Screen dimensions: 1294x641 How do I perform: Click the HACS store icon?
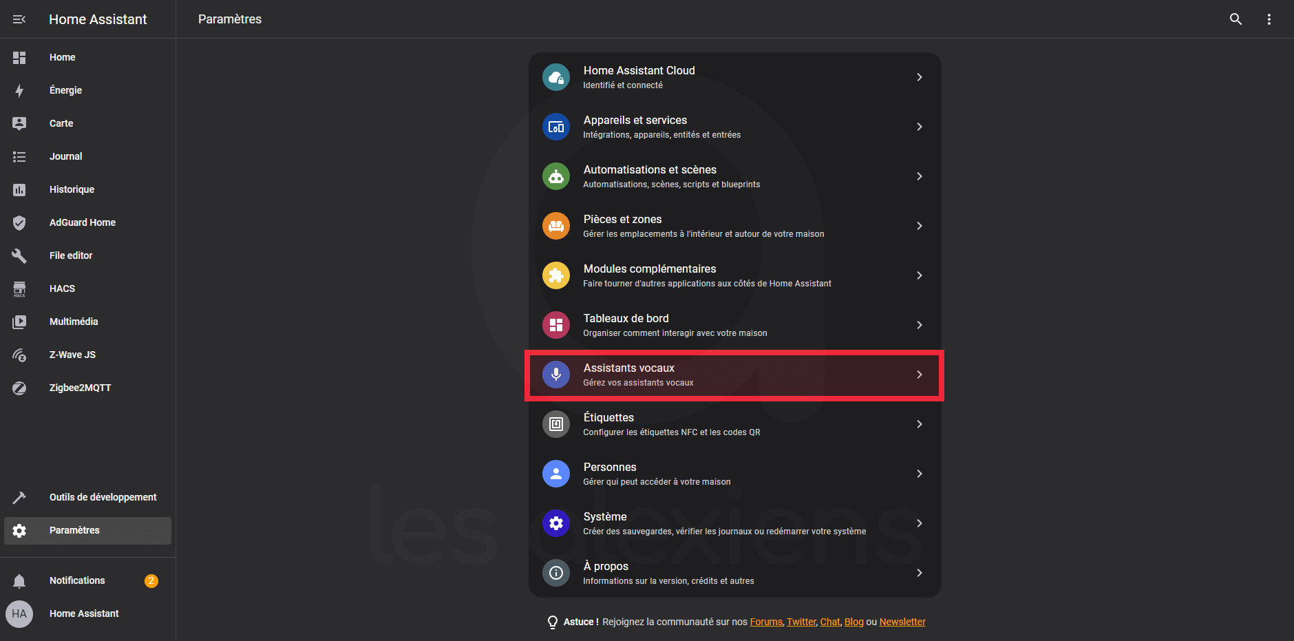[19, 288]
